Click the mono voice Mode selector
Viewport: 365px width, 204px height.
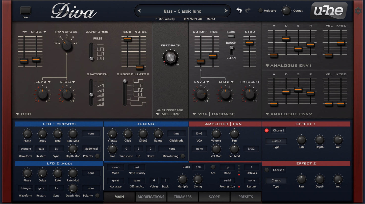tap(115, 167)
